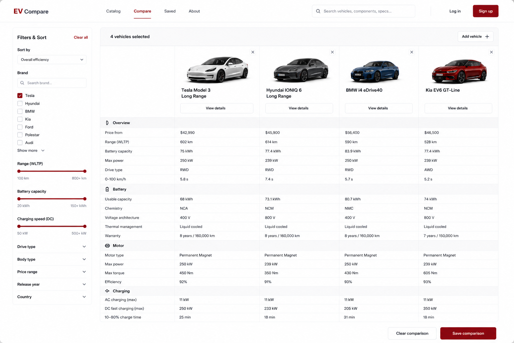Click the Battery section icon
The image size is (514, 343).
point(107,189)
